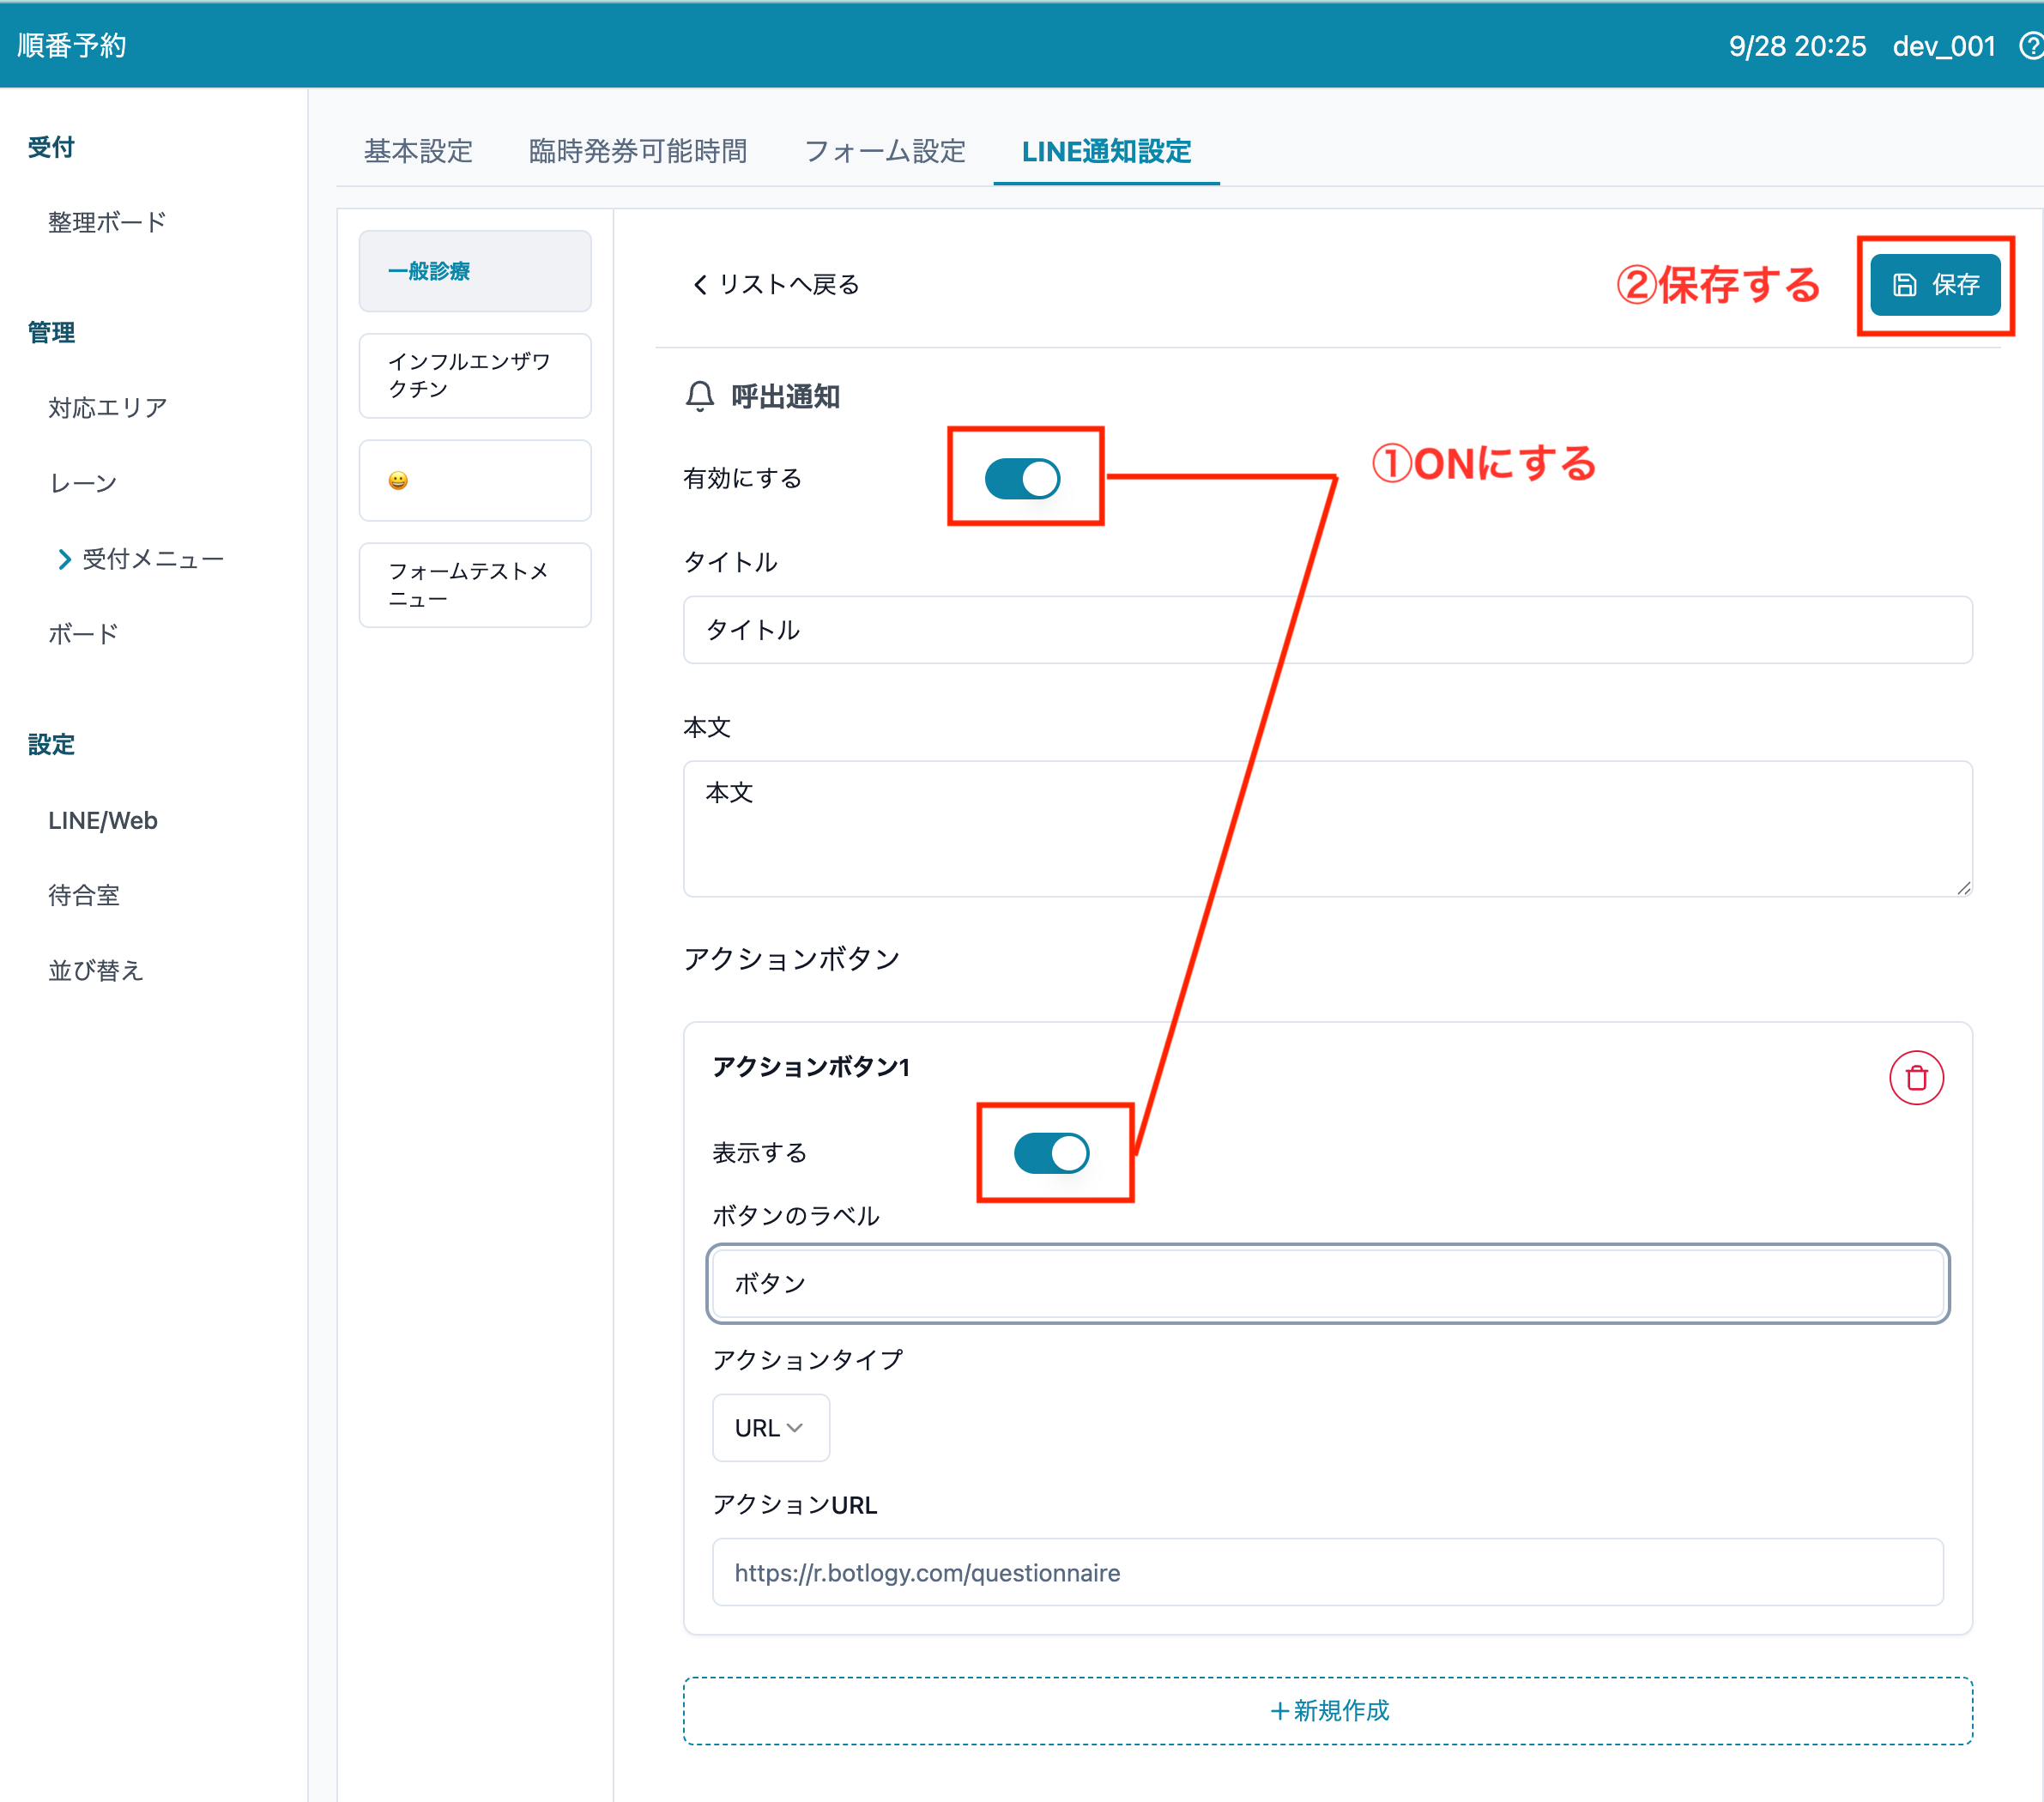Open LINE/Web settings in sidebar
This screenshot has width=2044, height=1802.
pyautogui.click(x=103, y=821)
